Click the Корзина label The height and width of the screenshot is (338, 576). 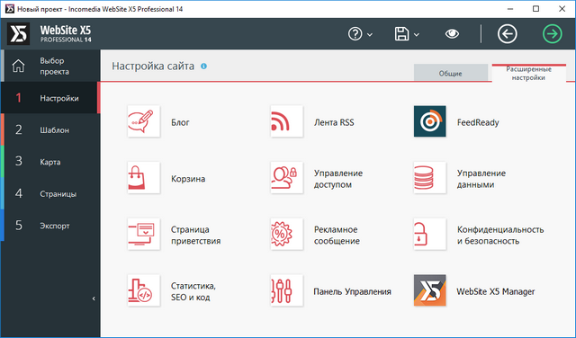click(188, 179)
